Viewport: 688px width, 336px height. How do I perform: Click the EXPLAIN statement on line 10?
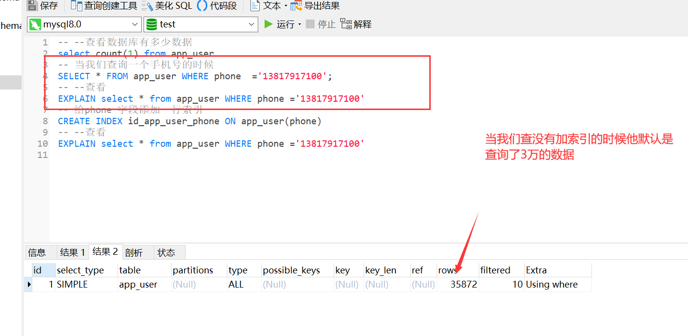tap(211, 143)
